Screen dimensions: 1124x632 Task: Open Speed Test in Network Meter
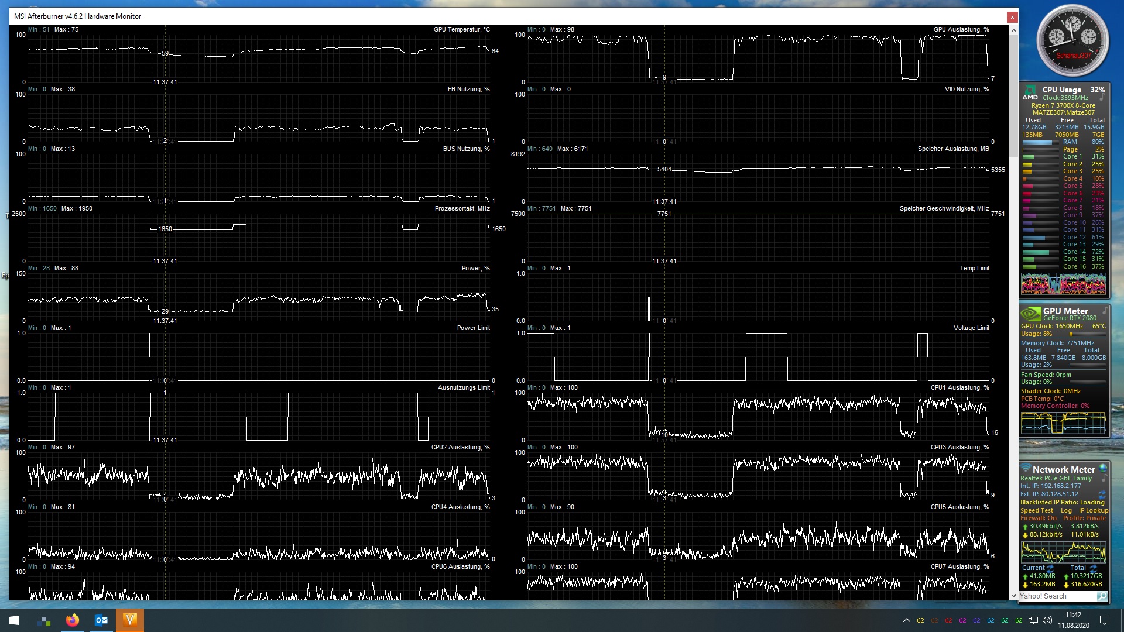click(1037, 510)
